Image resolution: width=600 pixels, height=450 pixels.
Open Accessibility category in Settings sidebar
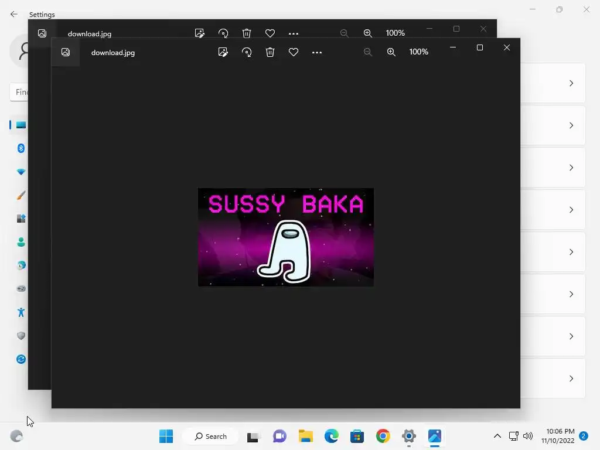pos(21,312)
